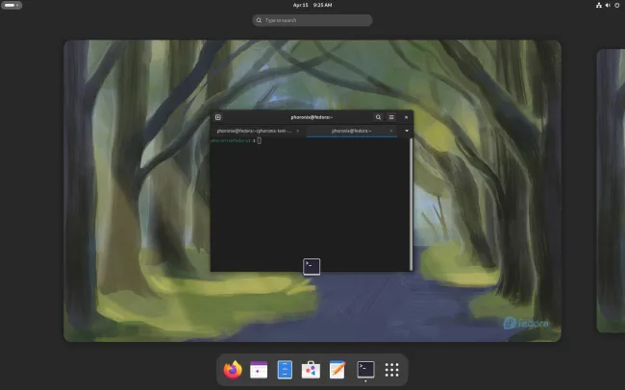Viewport: 625px width, 390px height.
Task: Switch to the phoronix-test tab
Action: (254, 130)
